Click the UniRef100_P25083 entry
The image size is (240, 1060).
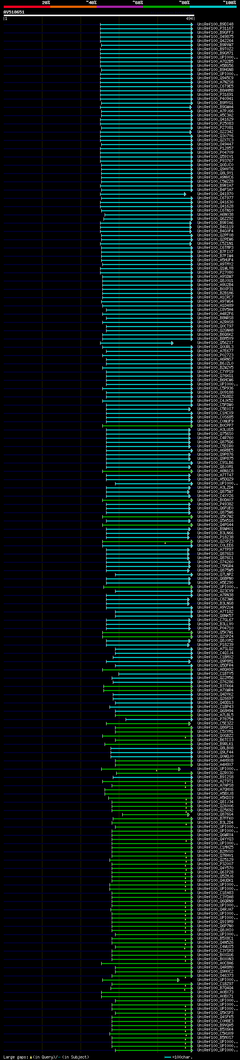(x=215, y=123)
